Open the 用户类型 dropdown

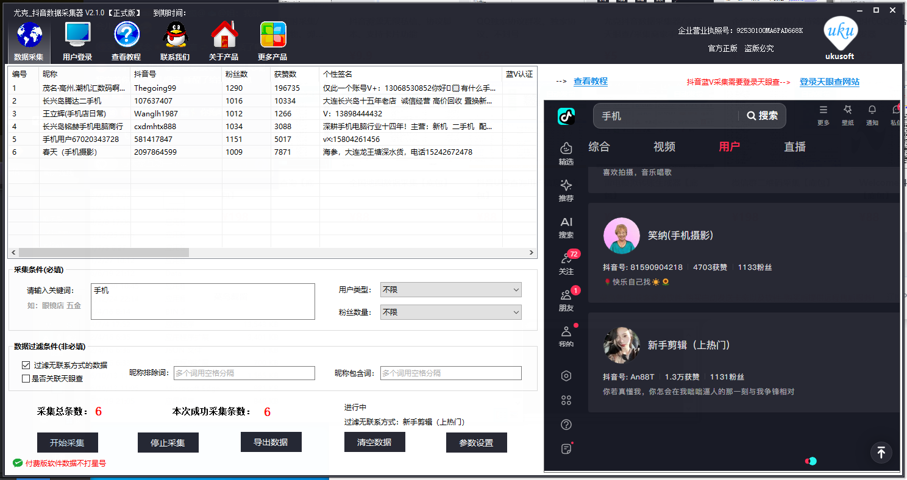point(450,290)
